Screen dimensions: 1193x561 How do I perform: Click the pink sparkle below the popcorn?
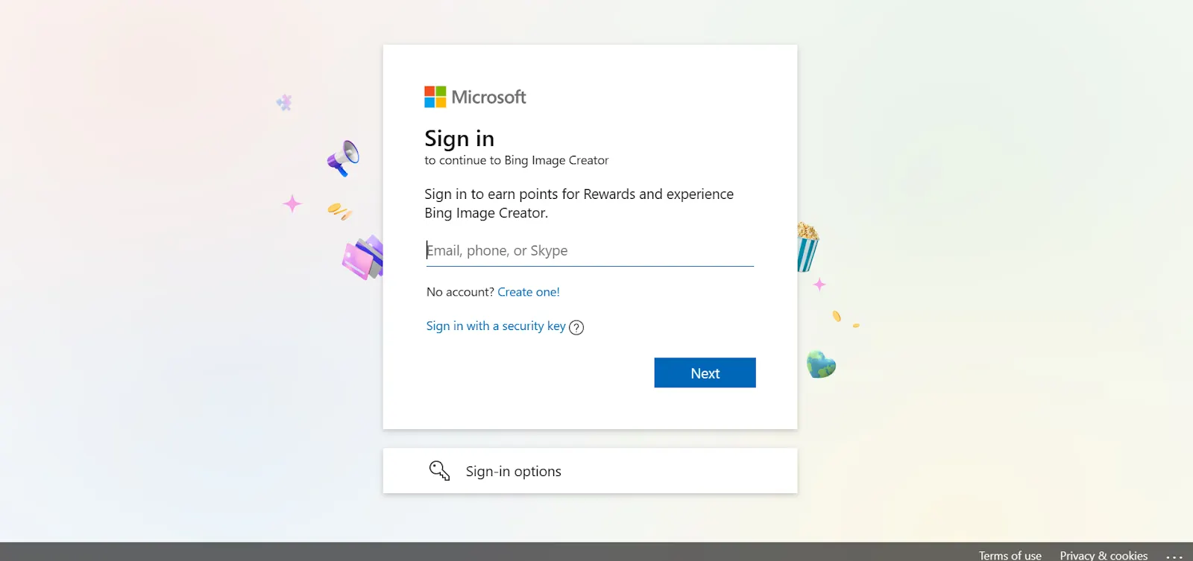819,284
